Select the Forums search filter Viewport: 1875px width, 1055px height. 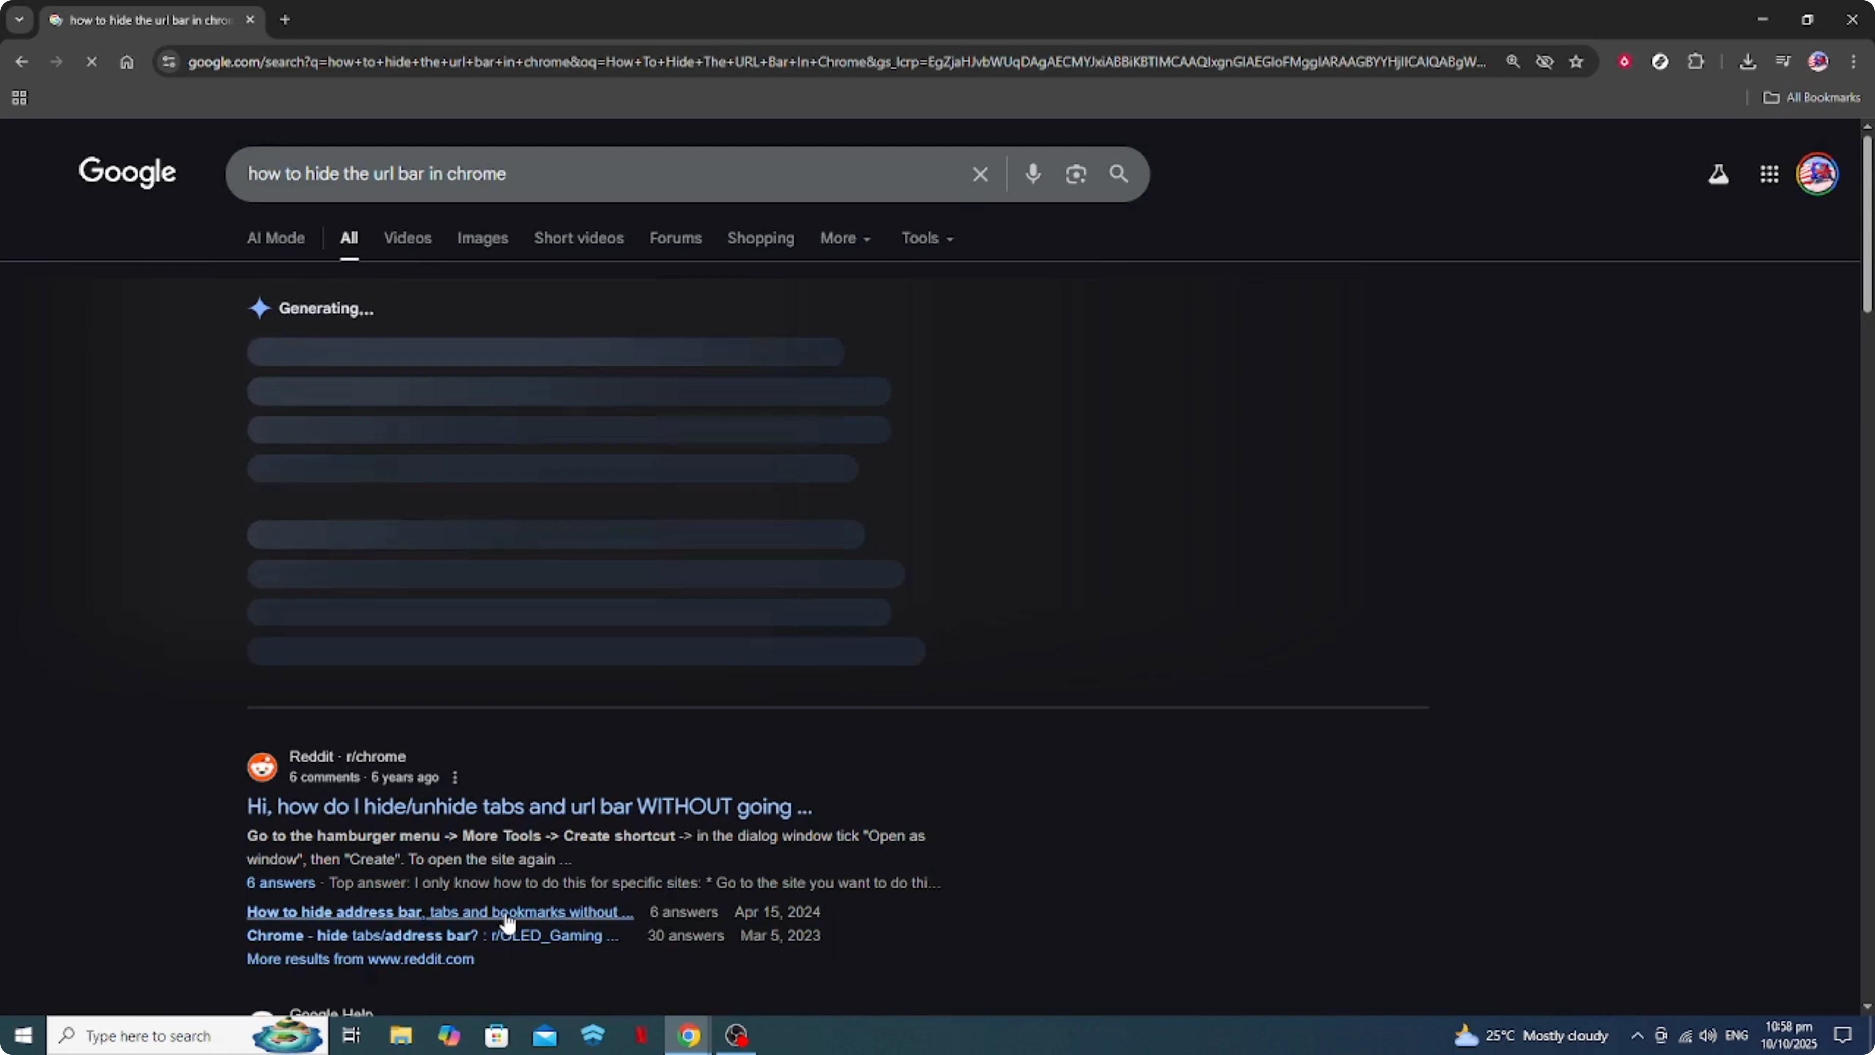676,238
